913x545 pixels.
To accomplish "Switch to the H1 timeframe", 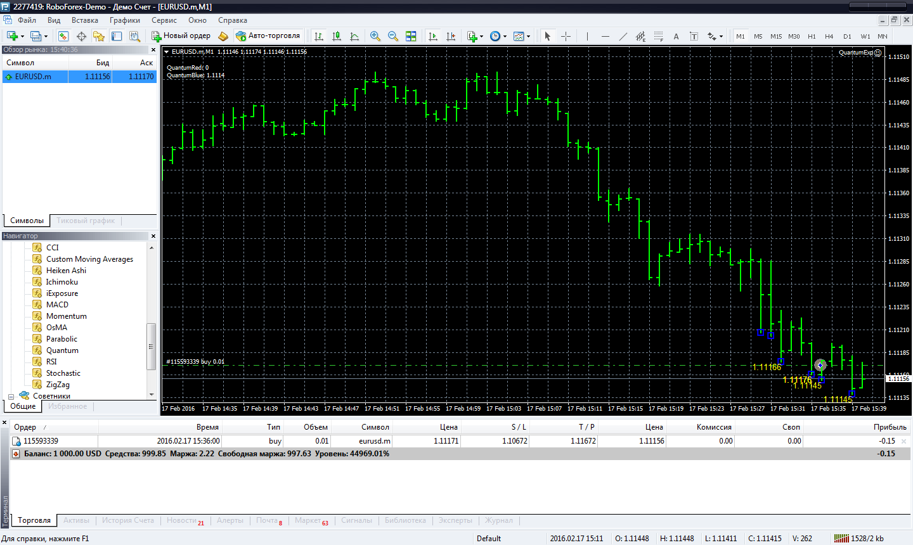I will pyautogui.click(x=812, y=36).
